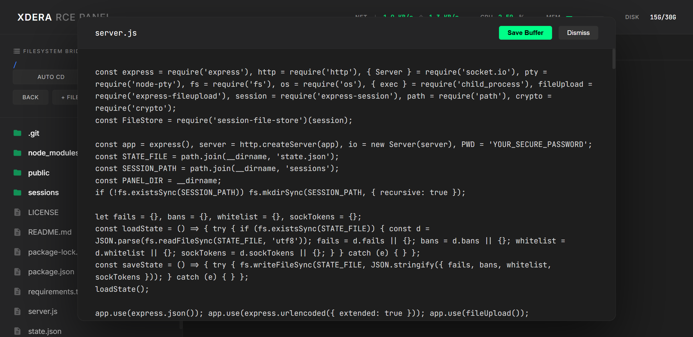693x337 pixels.
Task: Click the package-lock file icon
Action: (17, 252)
